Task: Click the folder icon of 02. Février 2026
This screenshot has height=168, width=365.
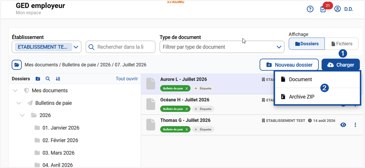Action: point(37,140)
